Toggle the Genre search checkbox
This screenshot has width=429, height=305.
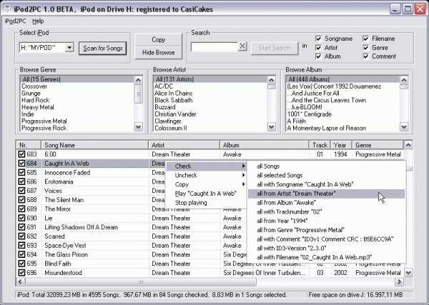pyautogui.click(x=365, y=48)
